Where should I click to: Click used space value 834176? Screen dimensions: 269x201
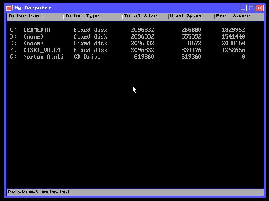191,50
